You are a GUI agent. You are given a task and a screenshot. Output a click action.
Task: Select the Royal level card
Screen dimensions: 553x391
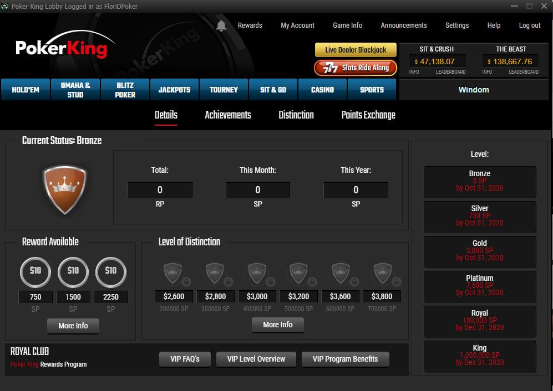point(480,321)
